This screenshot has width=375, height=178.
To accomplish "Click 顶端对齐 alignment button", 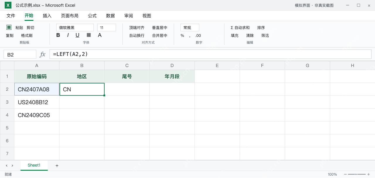I will 137,28.
